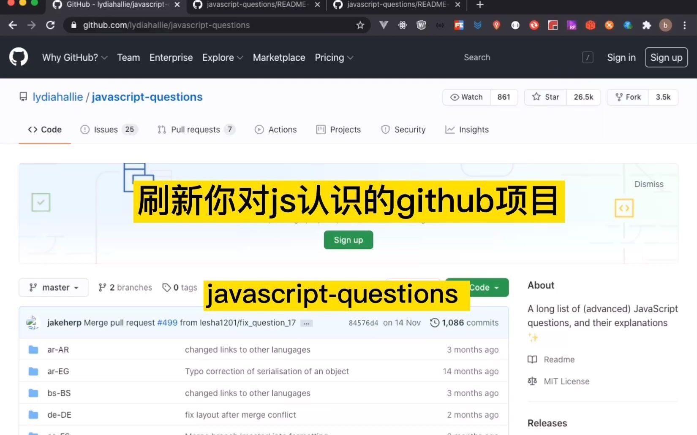The height and width of the screenshot is (435, 697).
Task: Click the Watch button
Action: 466,97
